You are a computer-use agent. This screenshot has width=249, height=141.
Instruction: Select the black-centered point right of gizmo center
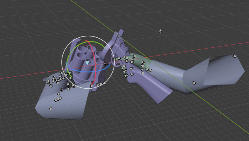click(105, 64)
